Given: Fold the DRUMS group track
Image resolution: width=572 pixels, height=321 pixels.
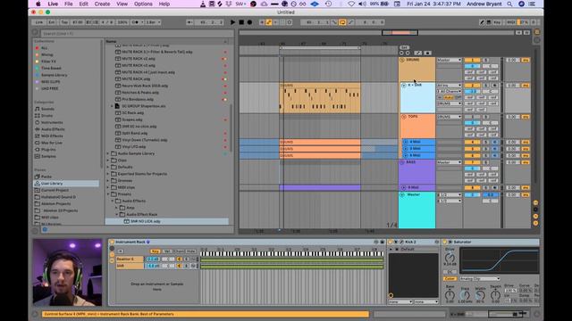Looking at the screenshot, I should [x=402, y=60].
